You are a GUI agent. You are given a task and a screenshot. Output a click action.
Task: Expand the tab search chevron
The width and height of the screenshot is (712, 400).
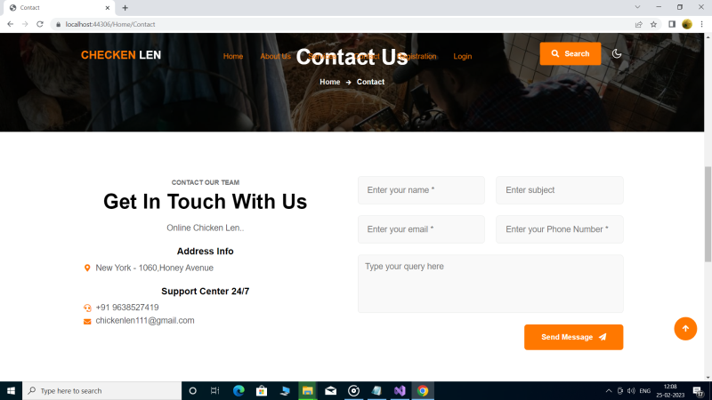click(x=637, y=7)
